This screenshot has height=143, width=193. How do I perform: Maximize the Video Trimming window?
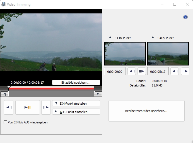tap(174, 4)
